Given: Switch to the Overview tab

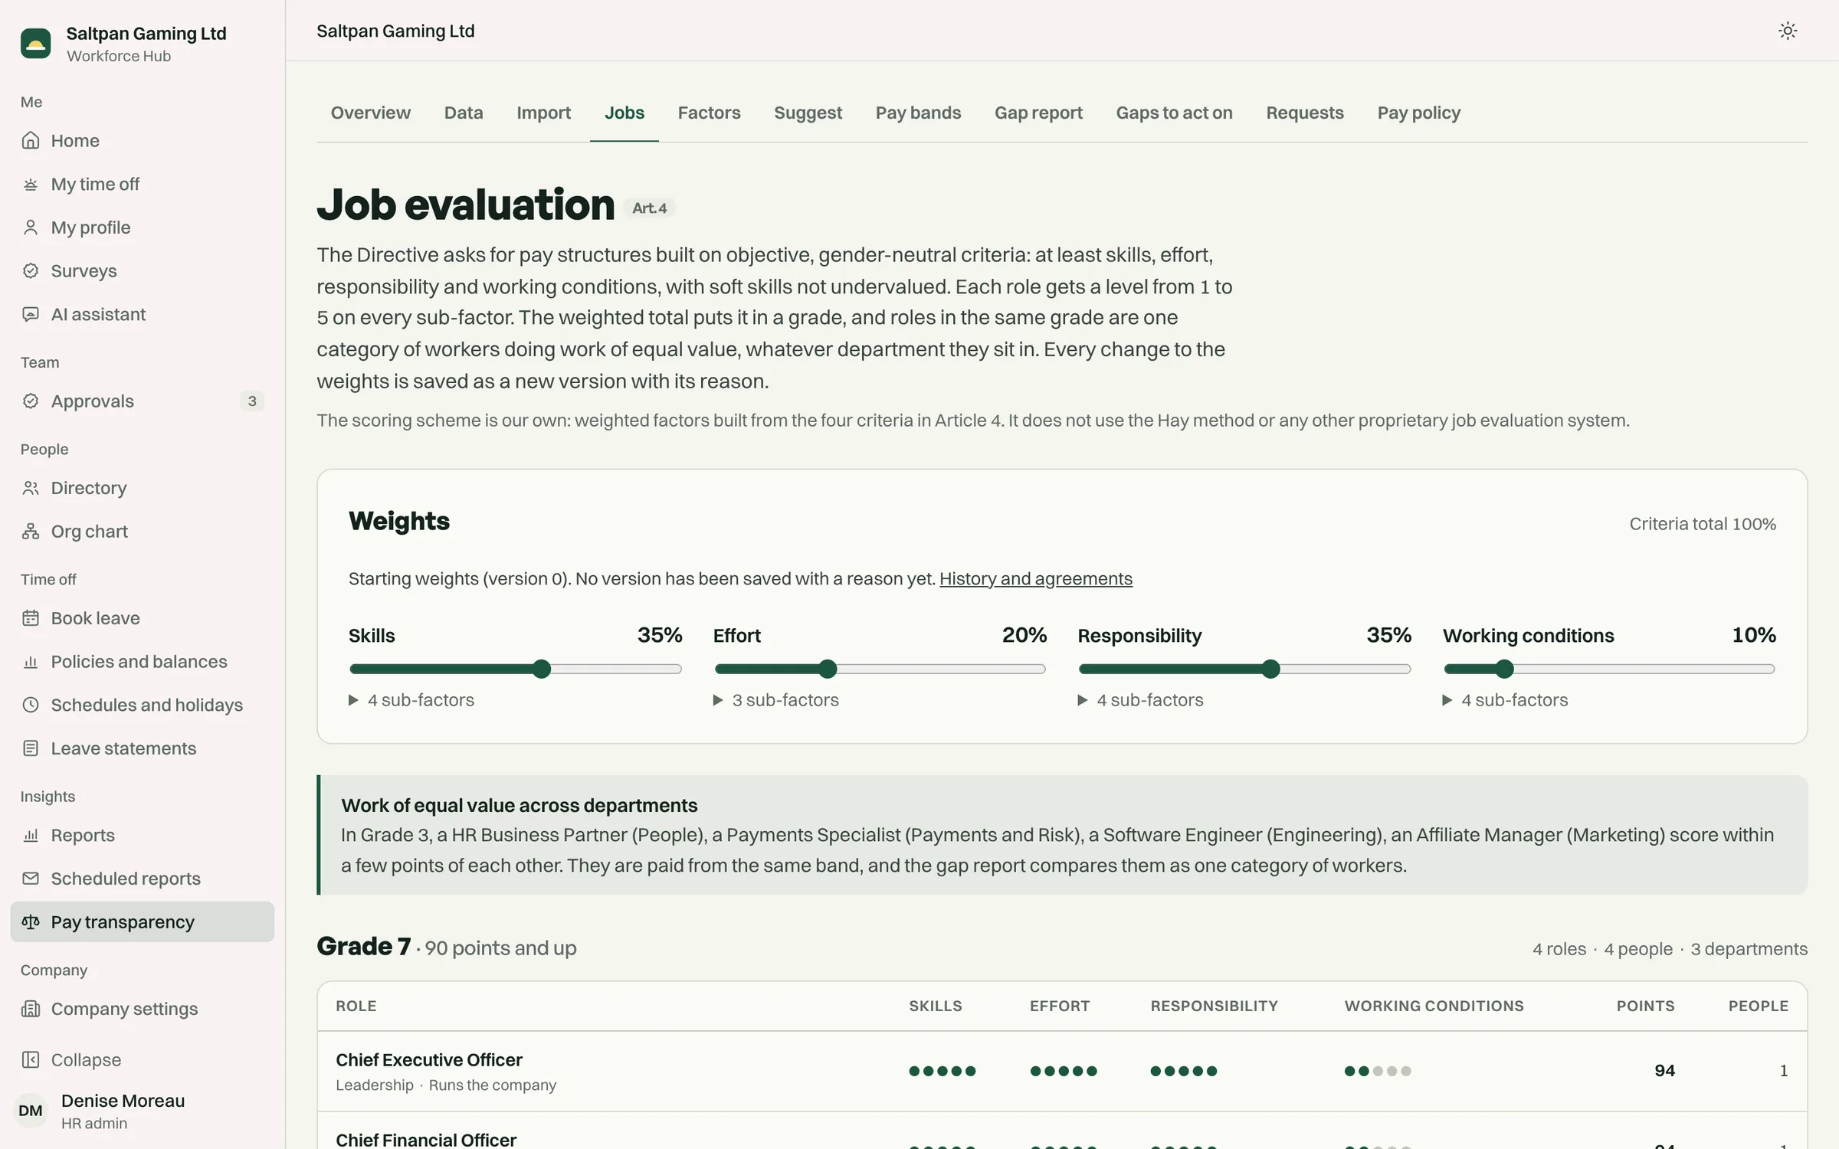Looking at the screenshot, I should coord(371,113).
